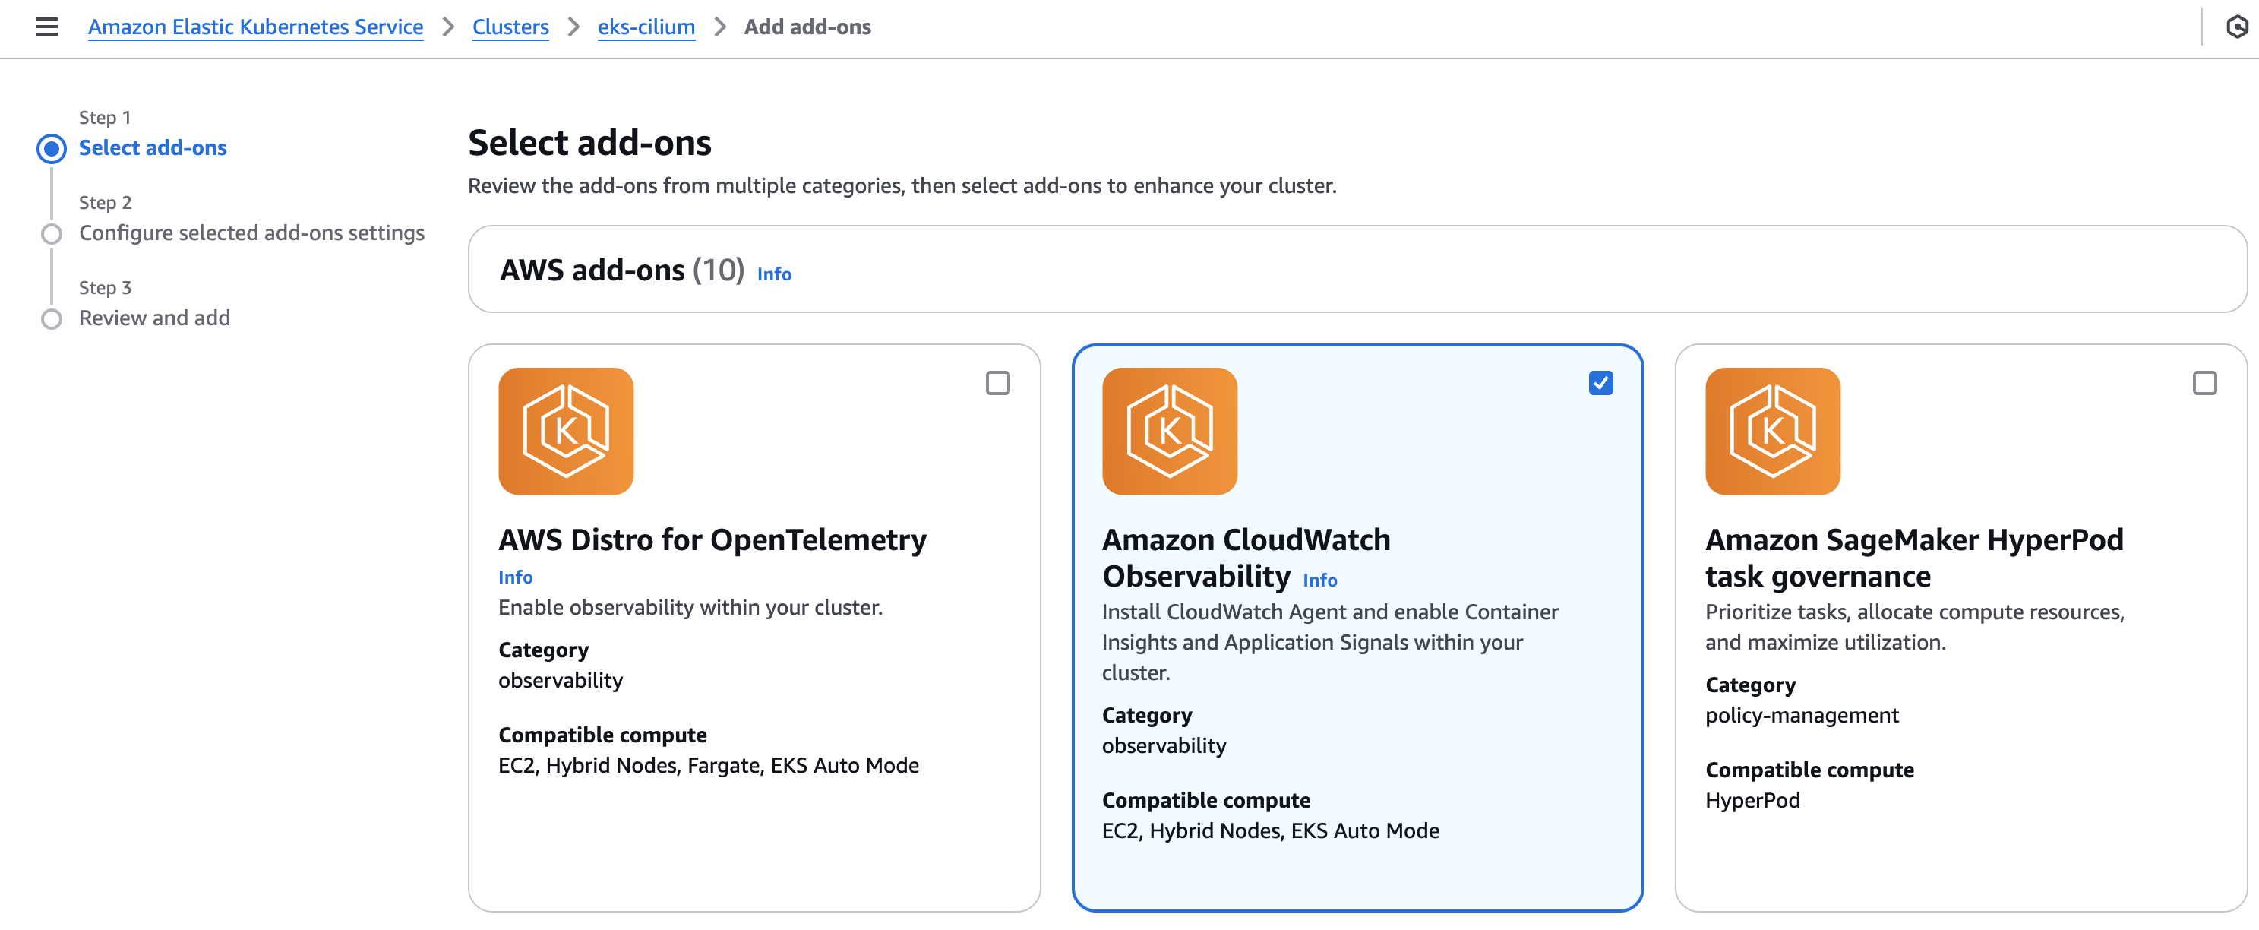Click the Amazon CloudWatch Observability title
Screen dimensions: 2259x930
tap(1246, 557)
